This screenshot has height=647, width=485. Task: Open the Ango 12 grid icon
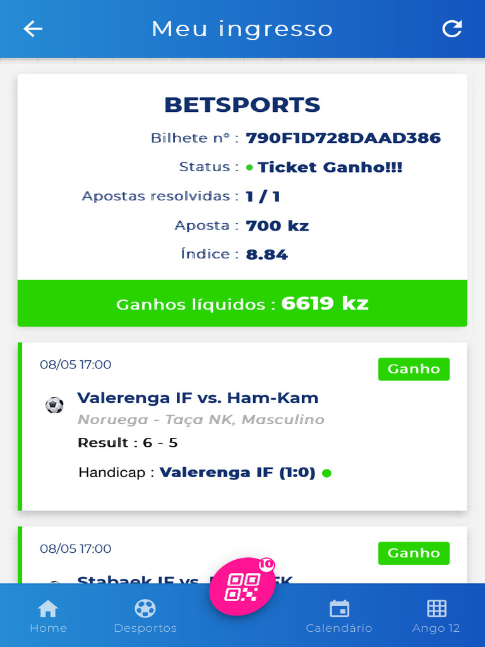point(436,608)
